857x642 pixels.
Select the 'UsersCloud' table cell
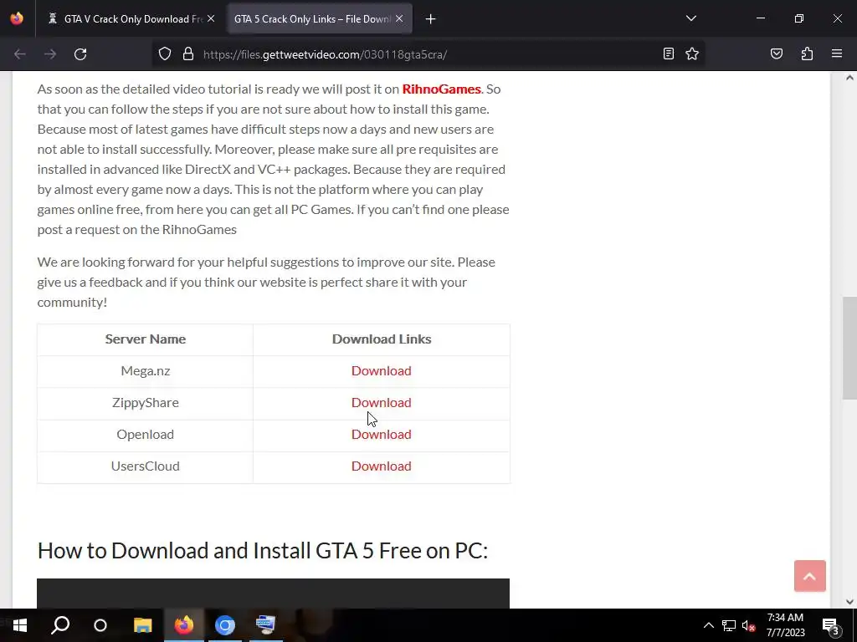click(146, 466)
